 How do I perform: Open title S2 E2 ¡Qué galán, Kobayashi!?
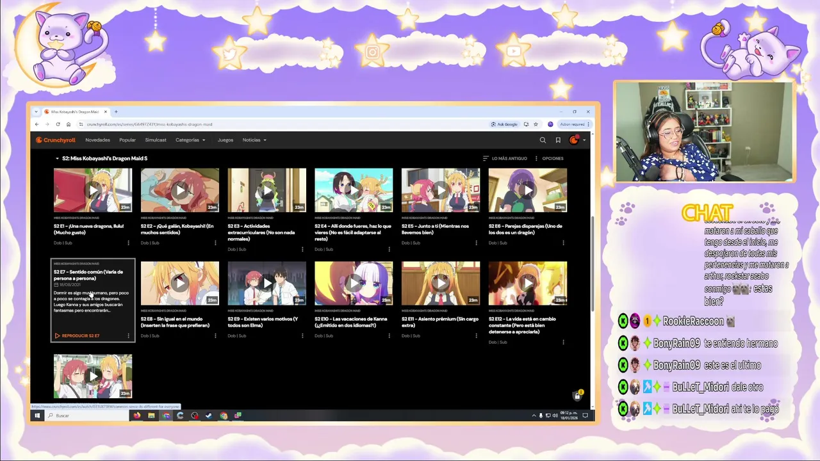pos(177,229)
